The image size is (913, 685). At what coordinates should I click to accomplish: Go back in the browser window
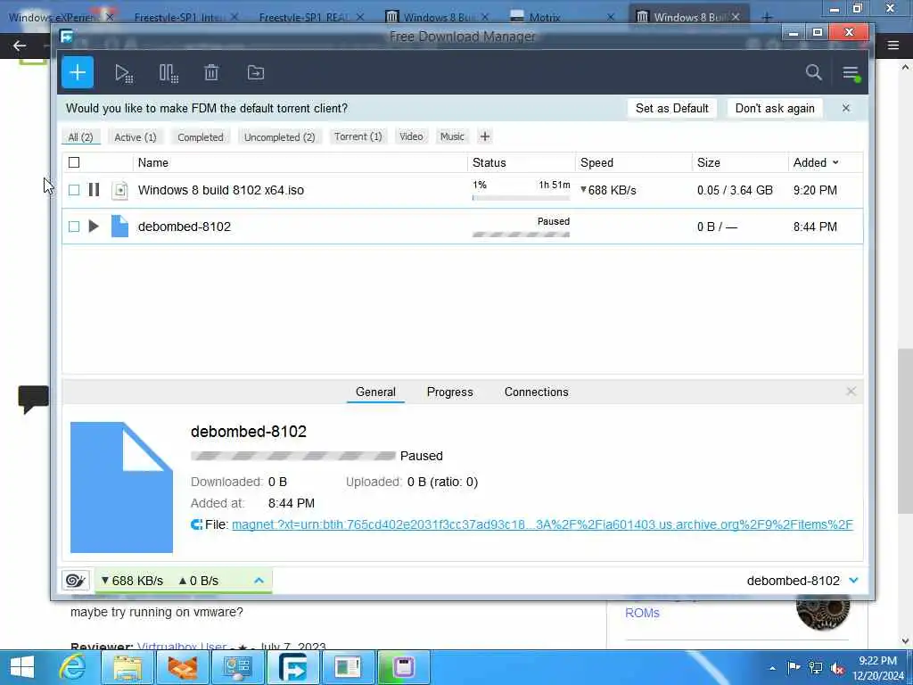pyautogui.click(x=20, y=45)
